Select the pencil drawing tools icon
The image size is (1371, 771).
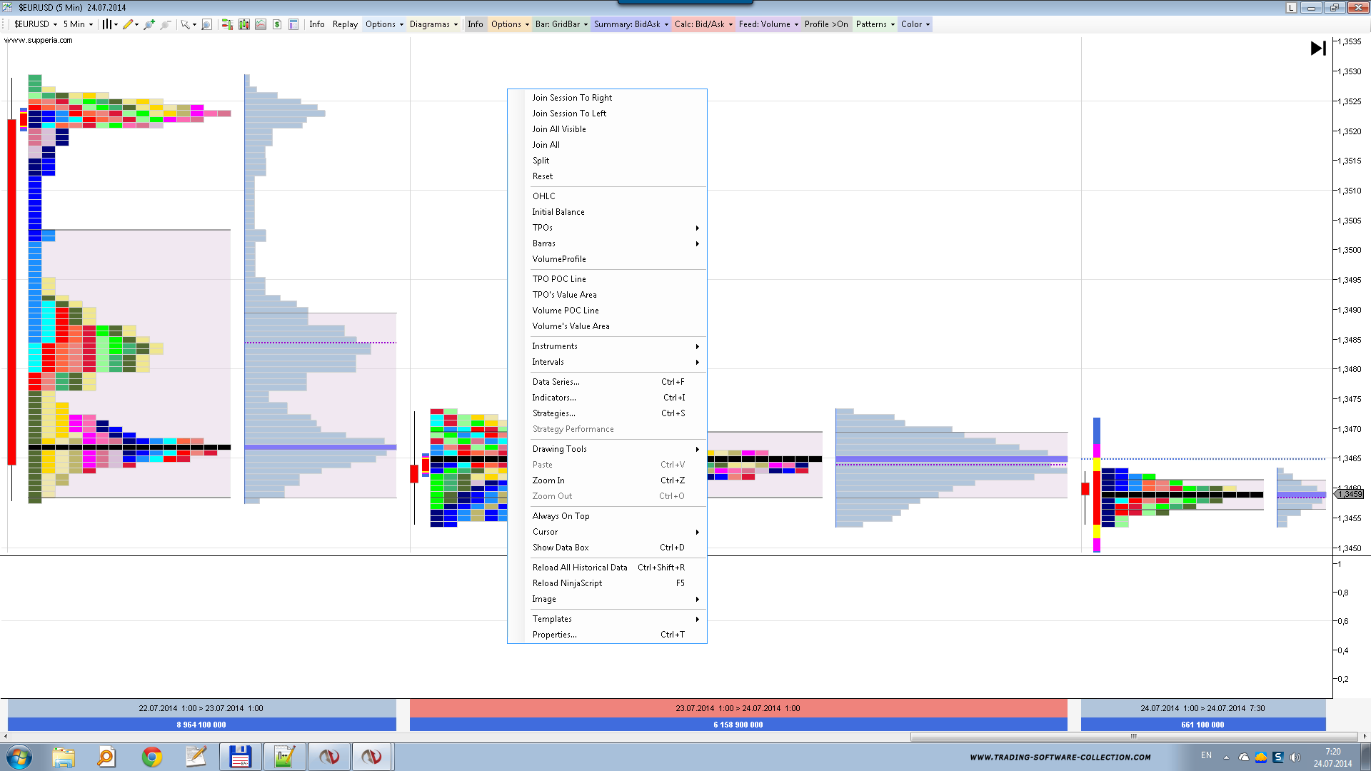(x=128, y=24)
